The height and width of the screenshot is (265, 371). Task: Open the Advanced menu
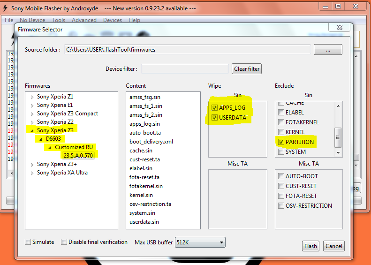(x=84, y=20)
